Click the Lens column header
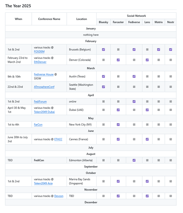 coord(147,22)
